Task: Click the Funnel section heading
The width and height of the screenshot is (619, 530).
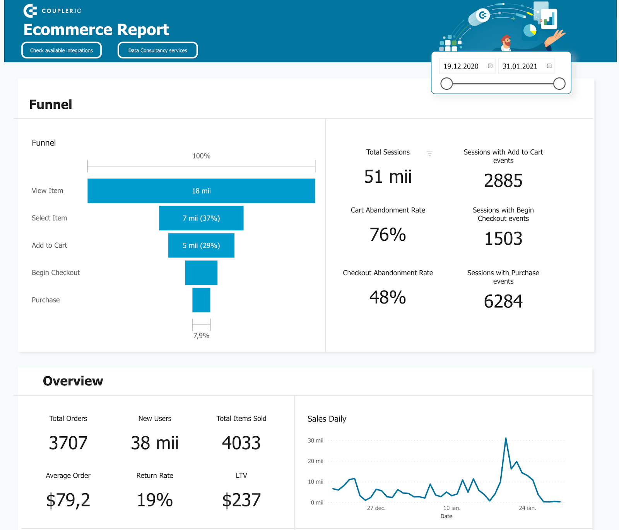Action: point(50,104)
